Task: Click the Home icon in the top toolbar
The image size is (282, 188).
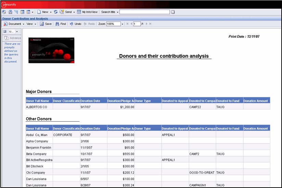Action: pos(4,12)
